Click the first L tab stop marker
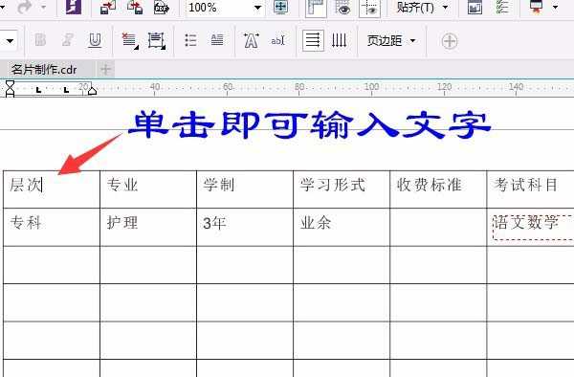This screenshot has width=574, height=377. [x=38, y=90]
